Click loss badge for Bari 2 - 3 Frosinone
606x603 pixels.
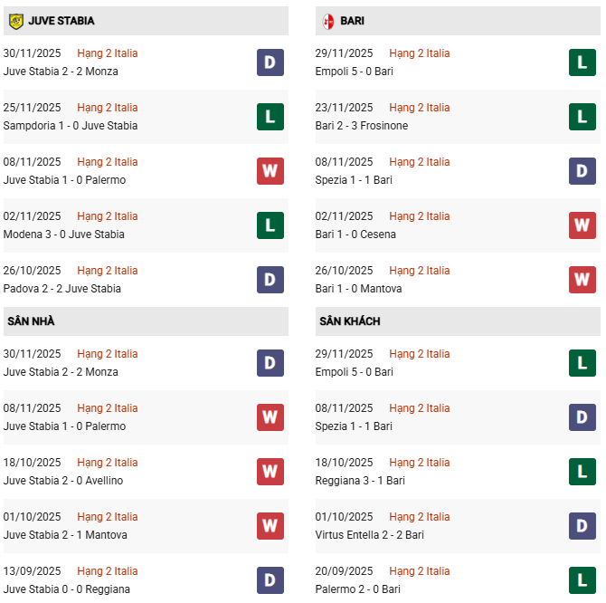[582, 117]
